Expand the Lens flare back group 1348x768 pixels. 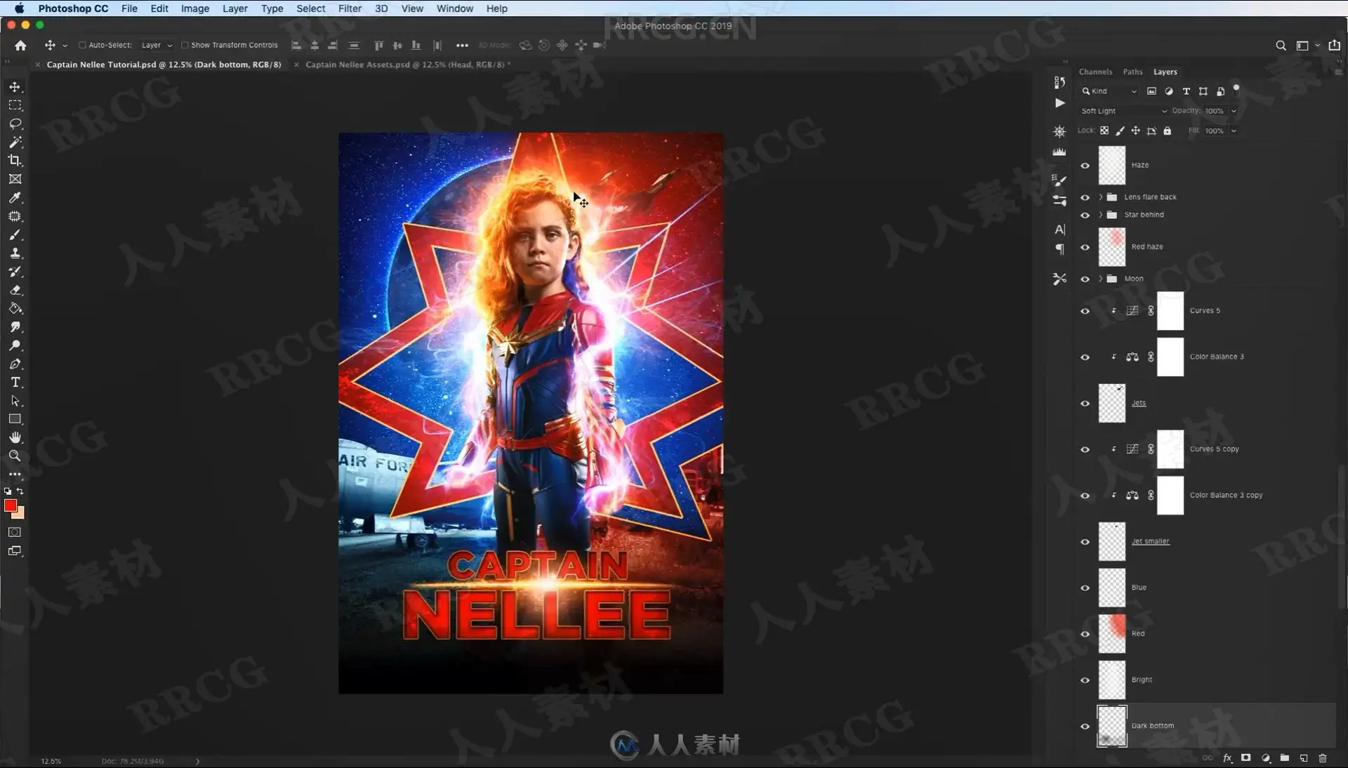[x=1100, y=197]
